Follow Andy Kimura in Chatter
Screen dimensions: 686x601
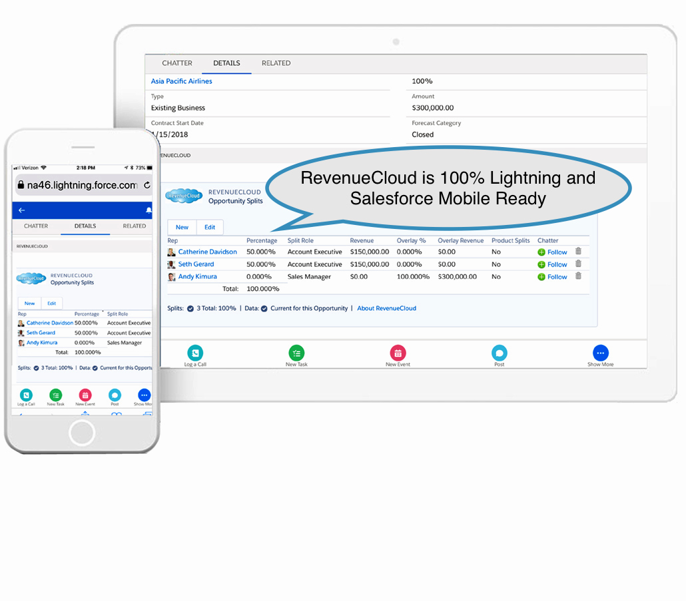pos(557,277)
